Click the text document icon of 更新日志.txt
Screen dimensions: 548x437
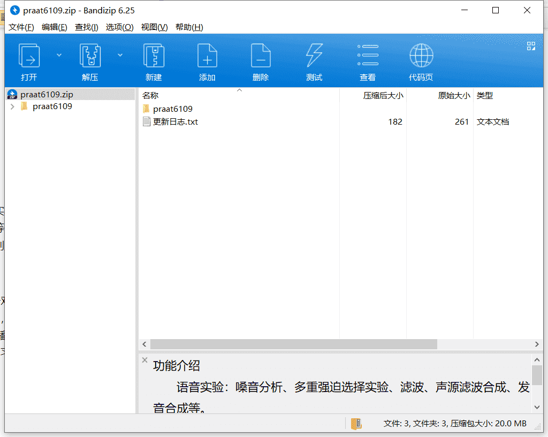point(147,121)
